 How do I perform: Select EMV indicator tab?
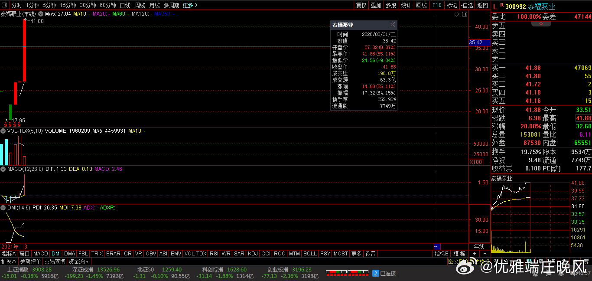[176, 254]
